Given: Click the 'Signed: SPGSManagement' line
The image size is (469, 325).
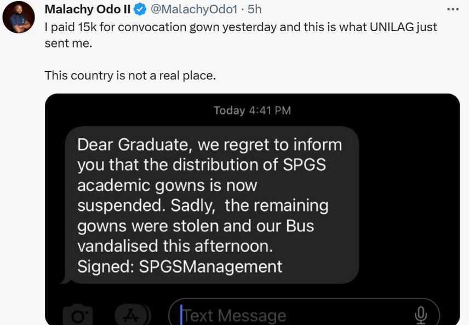Looking at the screenshot, I should tap(180, 266).
